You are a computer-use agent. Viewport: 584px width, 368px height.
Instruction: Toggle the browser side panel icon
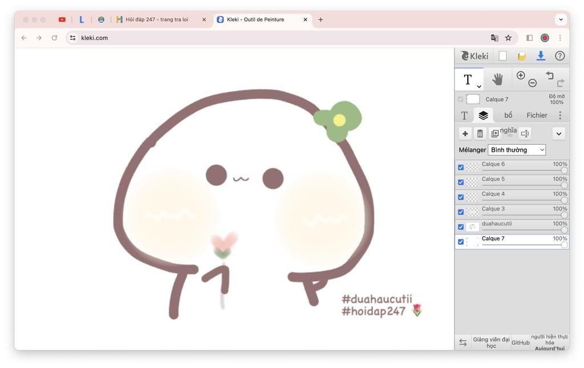[x=529, y=38]
